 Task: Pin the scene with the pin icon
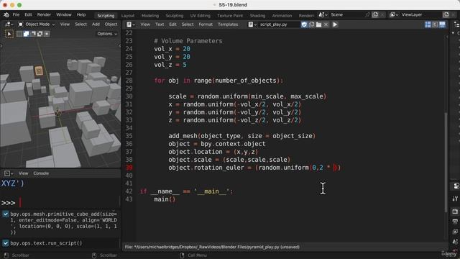367,14
